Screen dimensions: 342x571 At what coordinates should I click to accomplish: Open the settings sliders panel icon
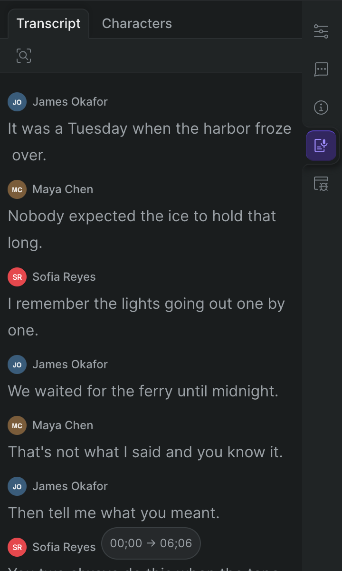point(321,31)
